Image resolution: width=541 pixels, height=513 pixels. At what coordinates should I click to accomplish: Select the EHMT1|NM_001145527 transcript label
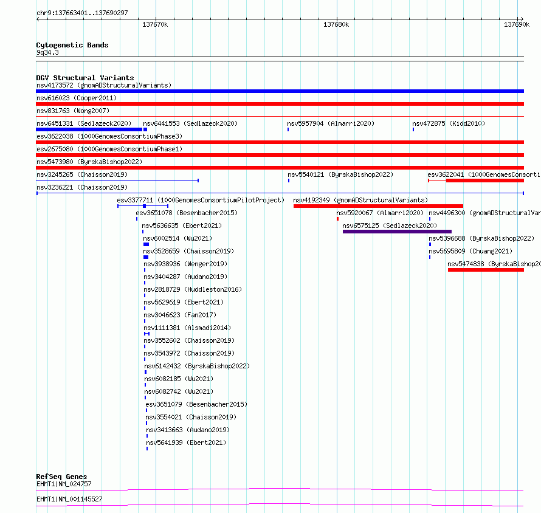click(69, 499)
